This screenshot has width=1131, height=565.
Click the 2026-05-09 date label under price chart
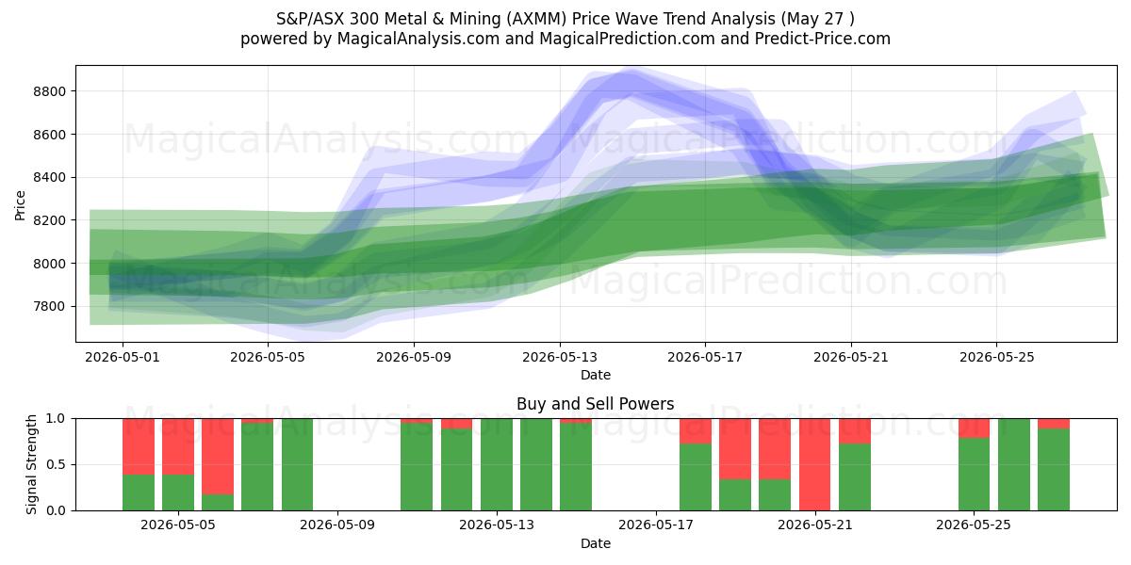415,357
